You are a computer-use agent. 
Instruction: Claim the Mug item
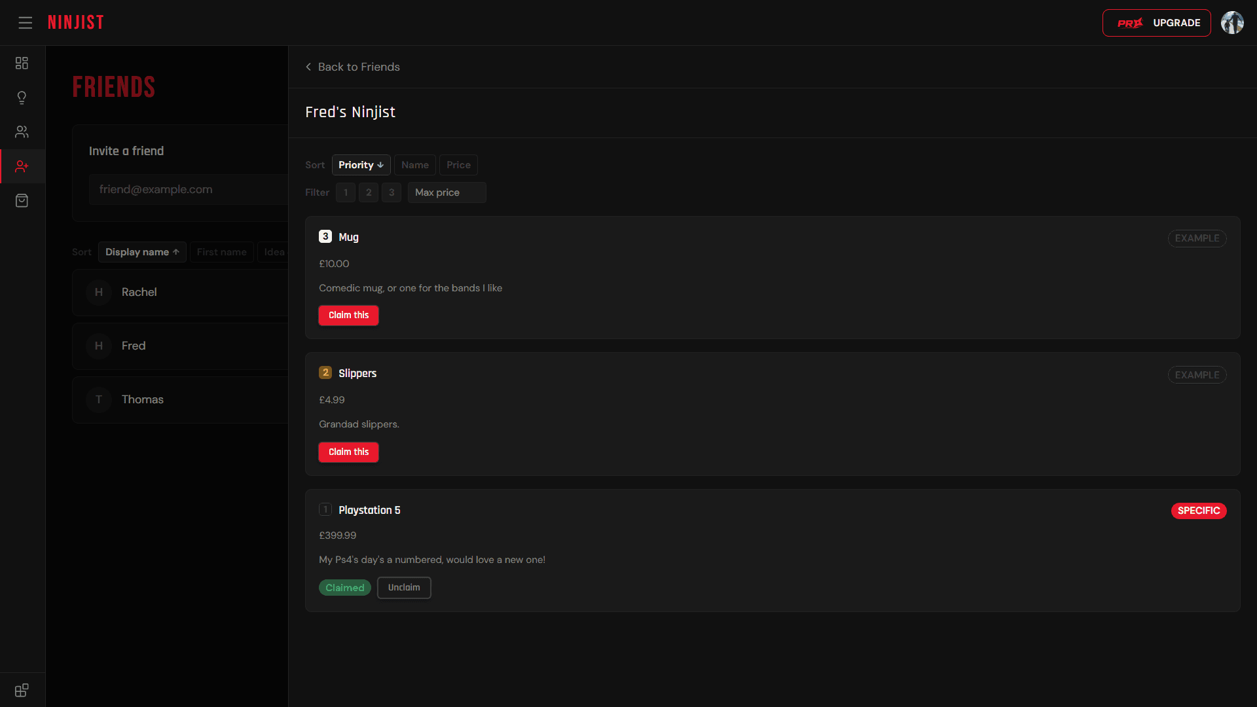click(x=348, y=316)
